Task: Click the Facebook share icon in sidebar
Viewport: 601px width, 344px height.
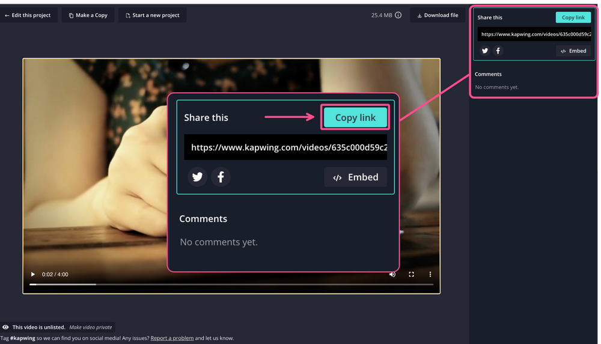Action: tap(498, 51)
